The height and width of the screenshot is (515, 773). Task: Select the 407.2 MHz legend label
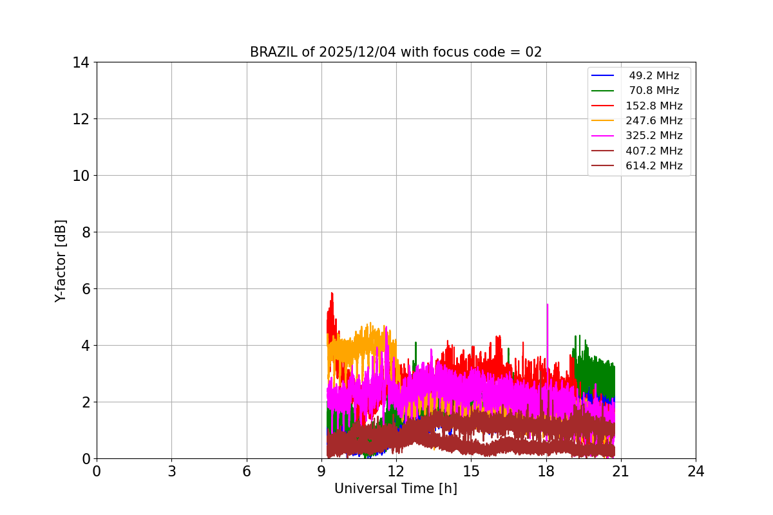tap(654, 151)
